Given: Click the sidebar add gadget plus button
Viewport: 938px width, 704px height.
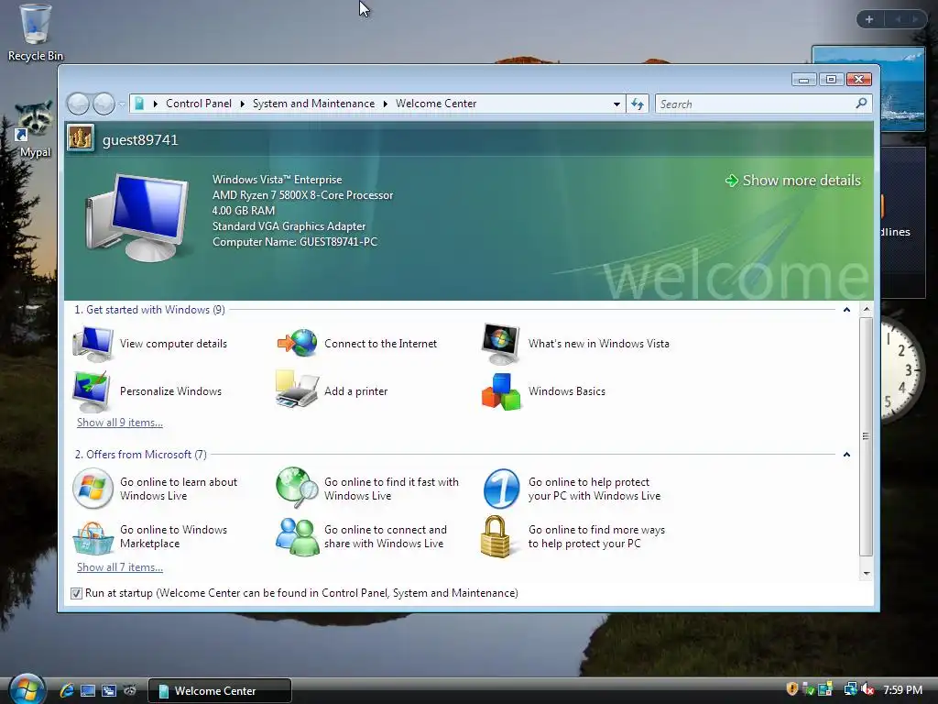Looking at the screenshot, I should coord(869,19).
